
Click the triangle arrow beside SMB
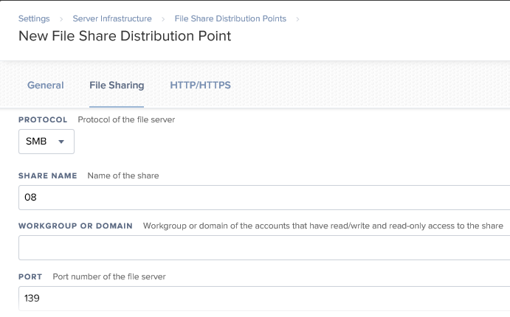point(61,142)
